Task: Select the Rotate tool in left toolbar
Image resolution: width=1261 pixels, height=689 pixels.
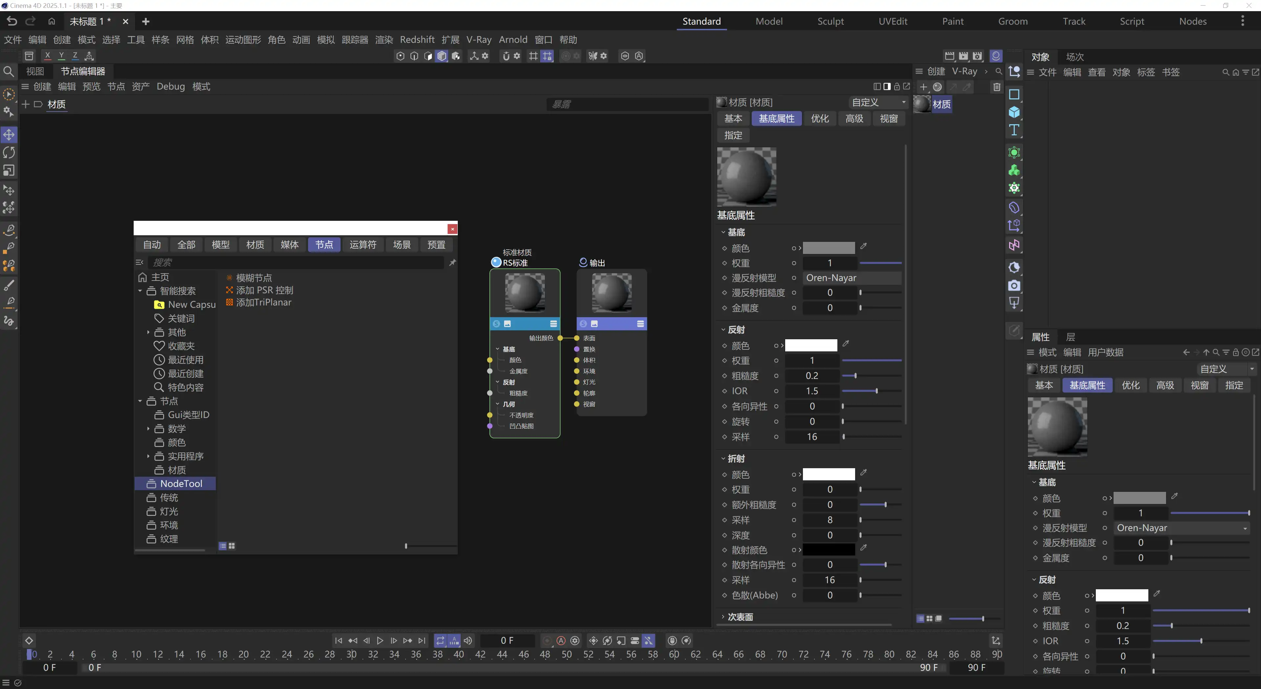Action: coord(9,153)
